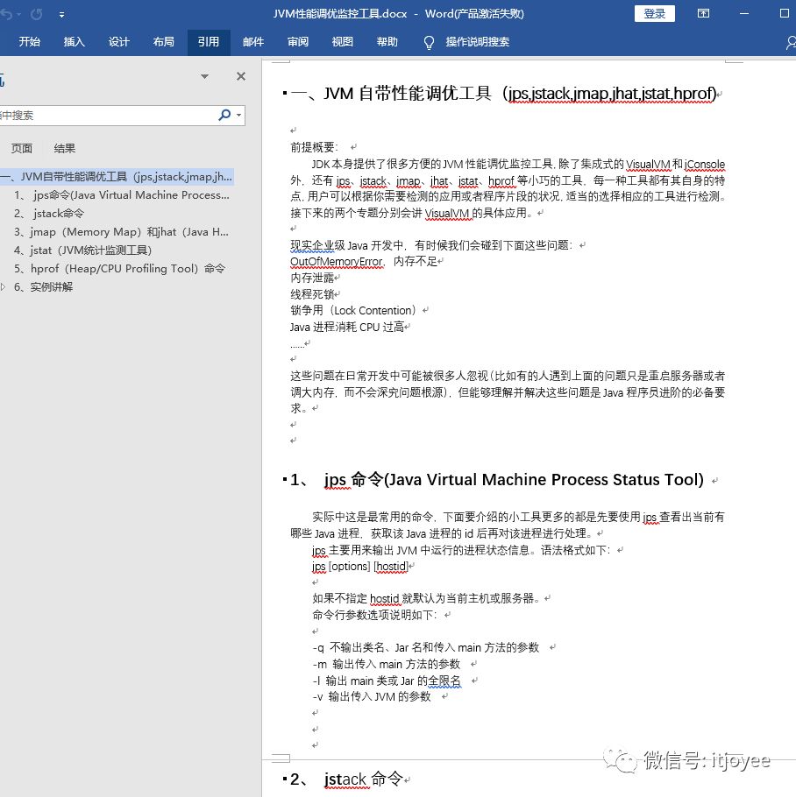Open the 插入 ribbon tab
The width and height of the screenshot is (796, 797).
tap(74, 42)
